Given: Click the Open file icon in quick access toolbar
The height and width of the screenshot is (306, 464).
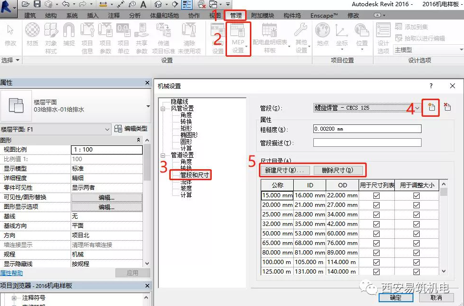Looking at the screenshot, I should (x=26, y=4).
